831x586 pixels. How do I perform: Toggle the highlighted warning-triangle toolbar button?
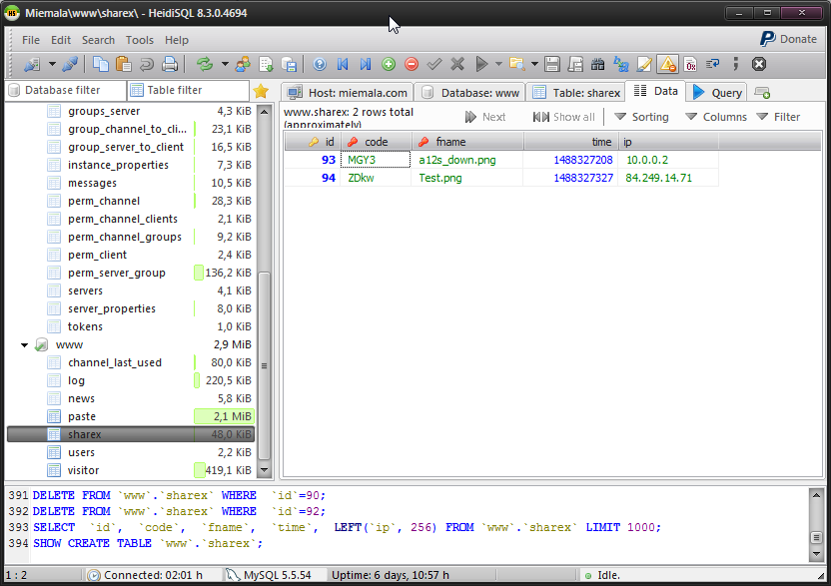667,64
